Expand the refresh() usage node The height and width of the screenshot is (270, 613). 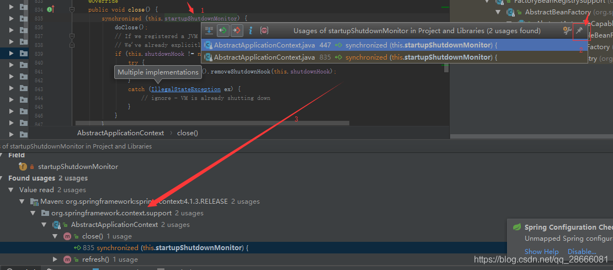[x=55, y=259]
